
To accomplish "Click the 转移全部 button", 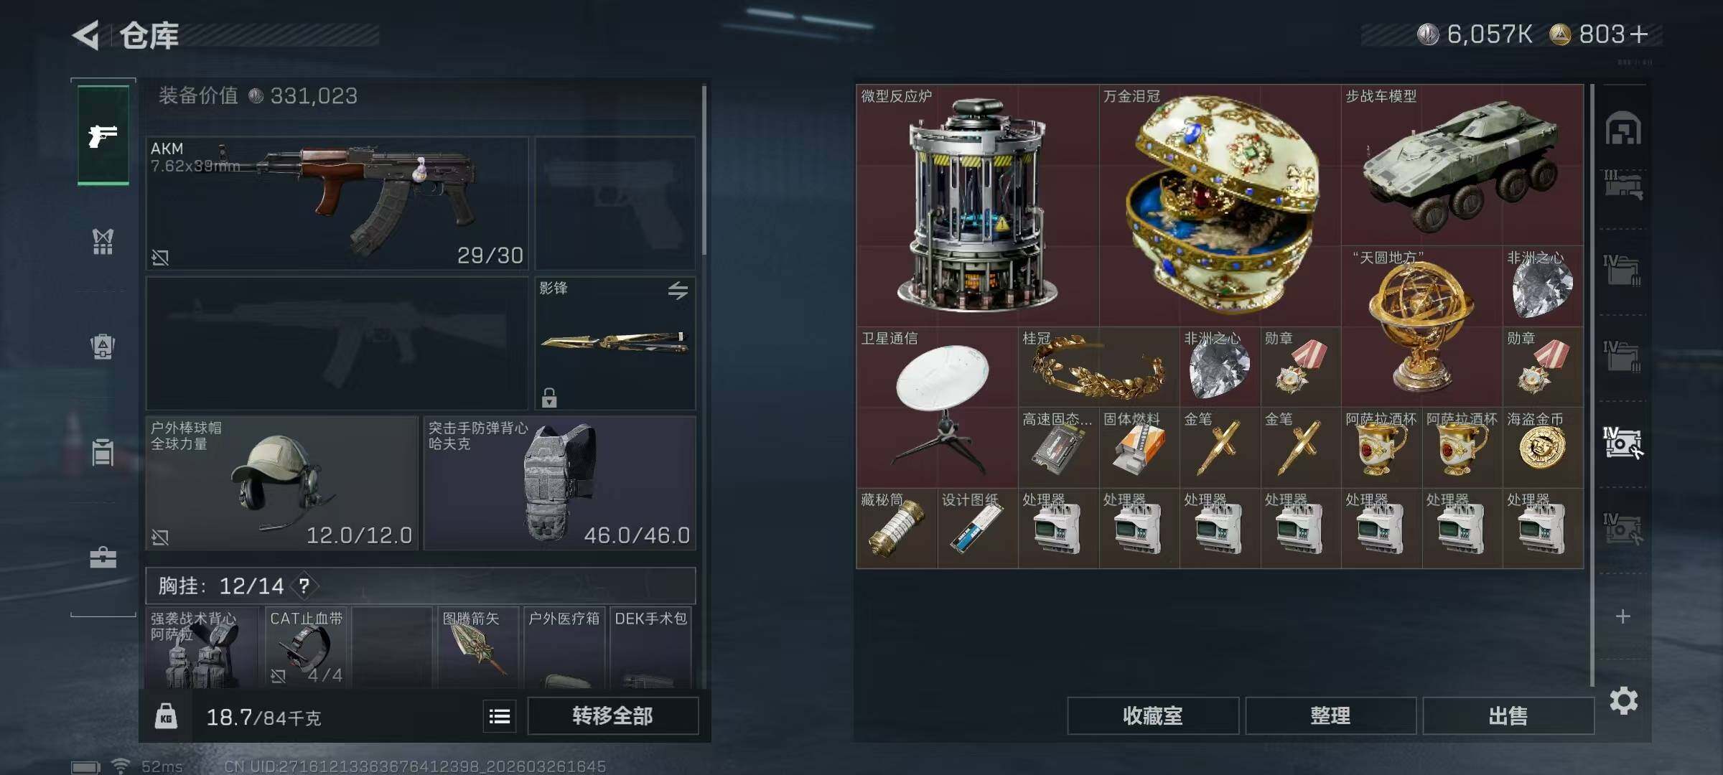I will [x=612, y=715].
